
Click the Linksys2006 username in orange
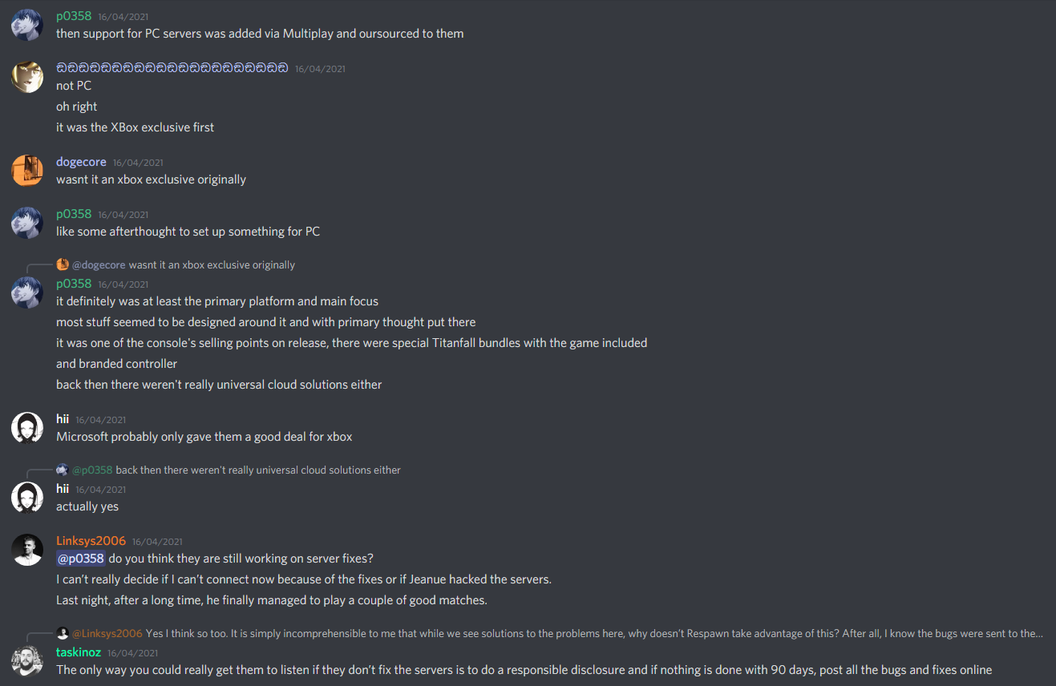[x=91, y=541]
